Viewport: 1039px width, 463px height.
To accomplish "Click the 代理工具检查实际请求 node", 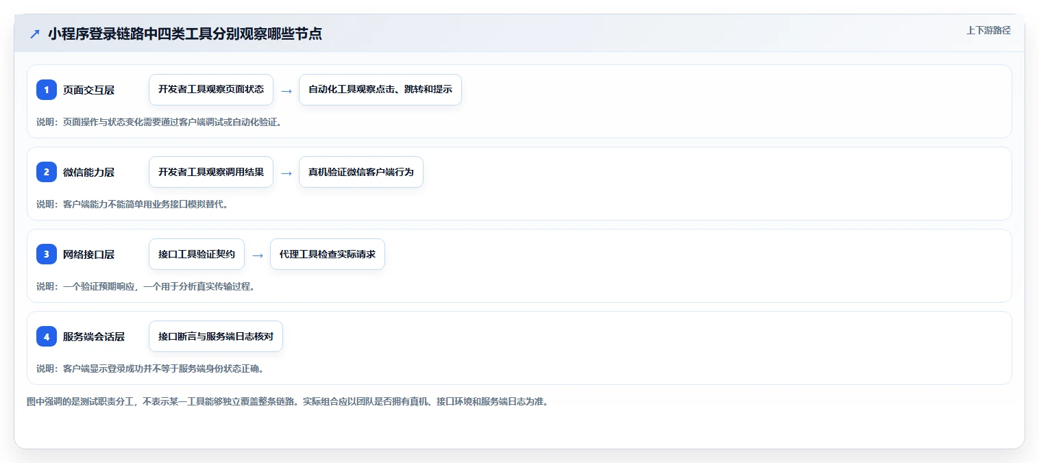I will coord(328,254).
